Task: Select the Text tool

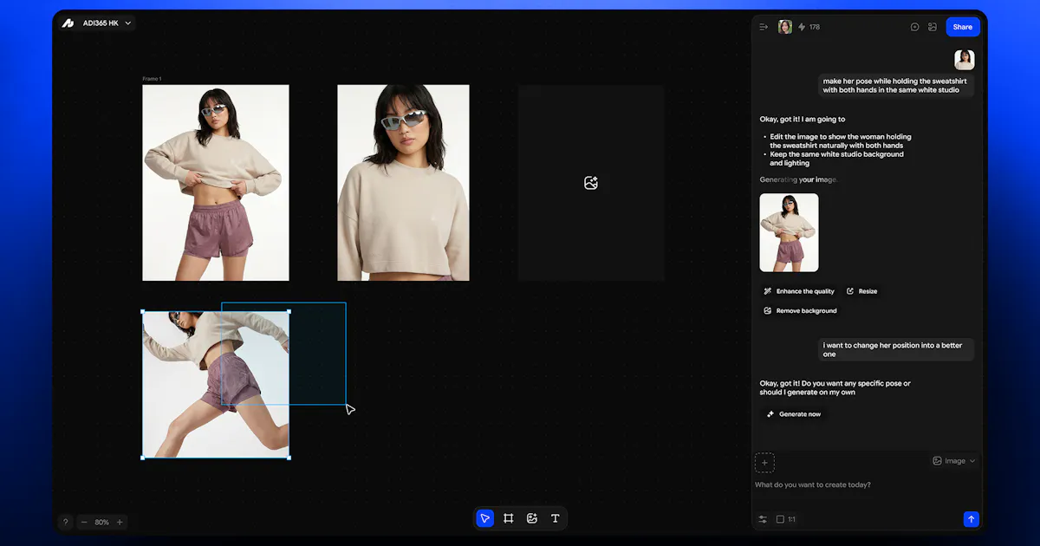Action: coord(556,518)
